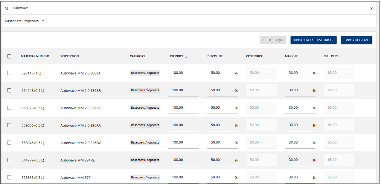Screen dimensions: 381x185
Task: Edit list price for Autowave MM 2.0 800YA
Action: point(183,73)
